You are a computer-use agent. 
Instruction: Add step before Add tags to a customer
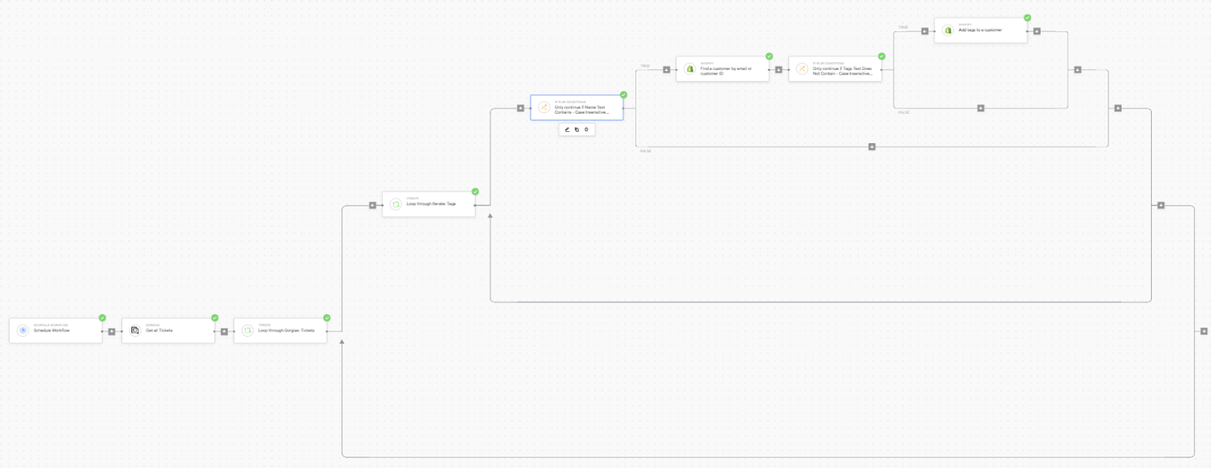click(x=925, y=31)
